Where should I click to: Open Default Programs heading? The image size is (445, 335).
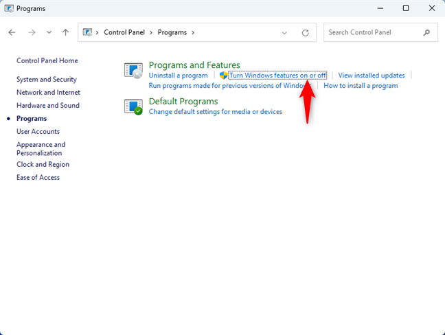click(x=183, y=102)
